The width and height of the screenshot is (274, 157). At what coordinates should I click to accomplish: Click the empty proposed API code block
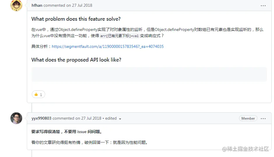click(x=149, y=74)
